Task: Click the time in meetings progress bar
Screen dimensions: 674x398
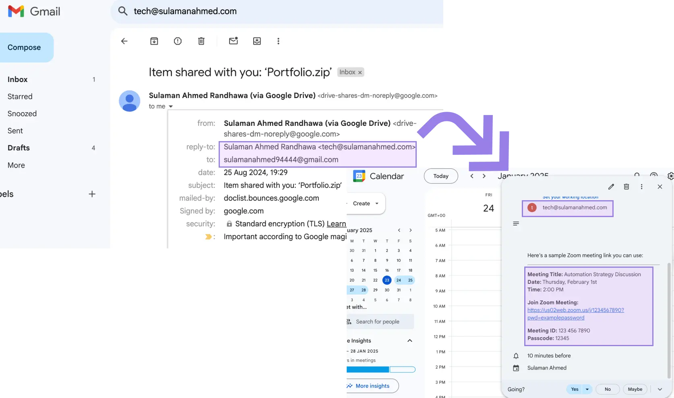Action: click(381, 369)
